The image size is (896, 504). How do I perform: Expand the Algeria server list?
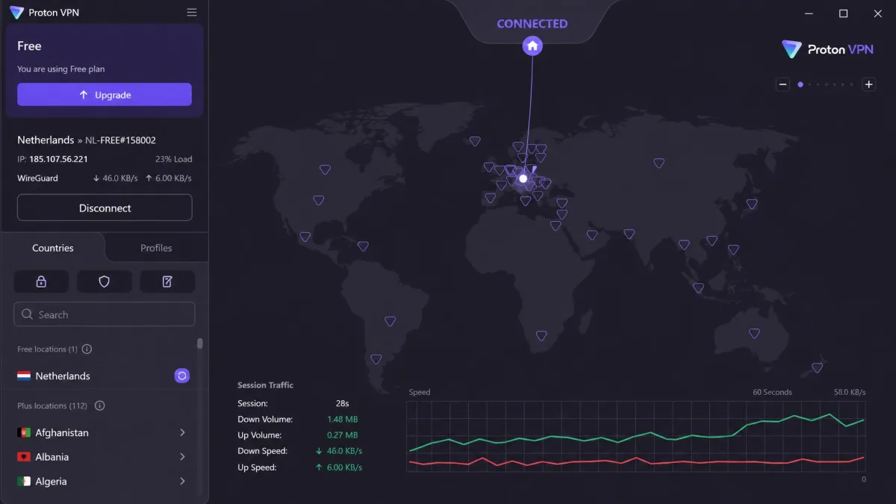[182, 482]
